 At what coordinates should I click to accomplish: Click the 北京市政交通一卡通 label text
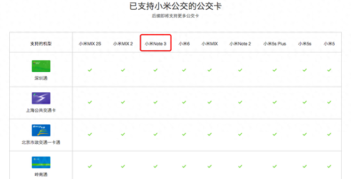click(41, 142)
